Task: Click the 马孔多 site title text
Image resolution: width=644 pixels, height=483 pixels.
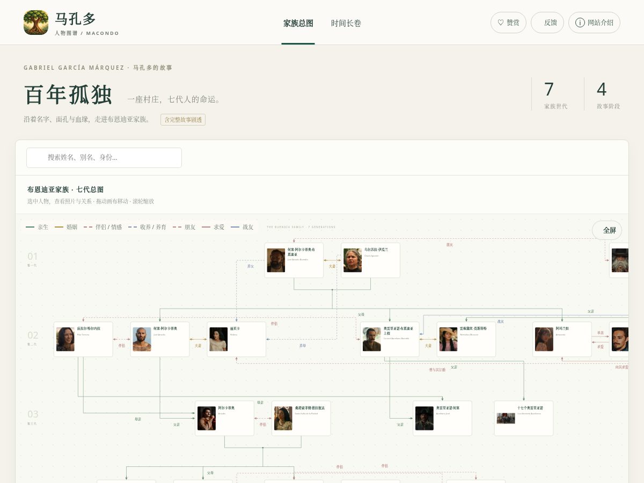Action: (x=75, y=19)
